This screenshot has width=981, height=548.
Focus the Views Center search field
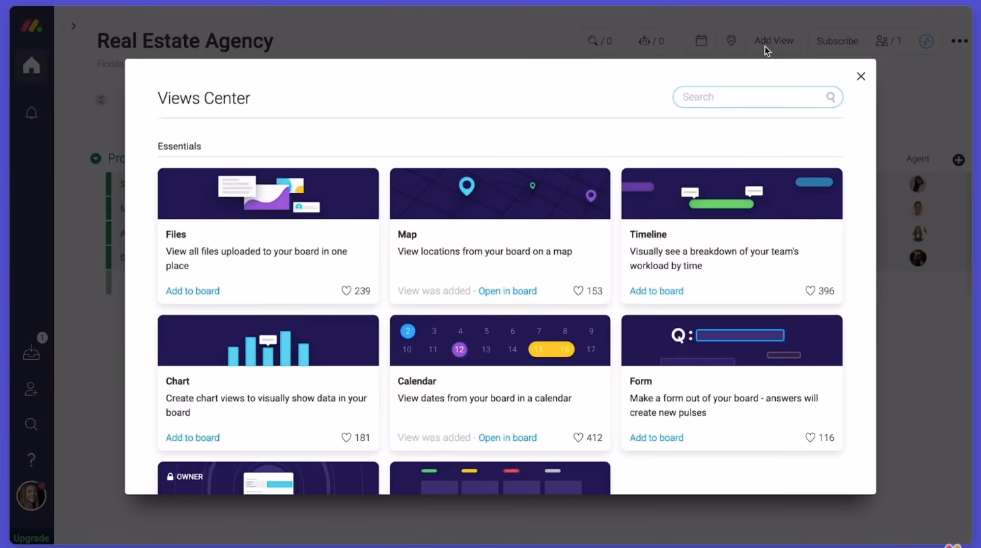click(757, 97)
